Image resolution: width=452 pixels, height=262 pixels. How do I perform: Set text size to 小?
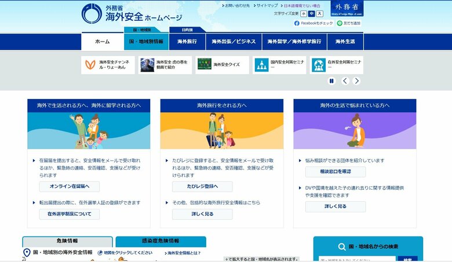pos(304,13)
